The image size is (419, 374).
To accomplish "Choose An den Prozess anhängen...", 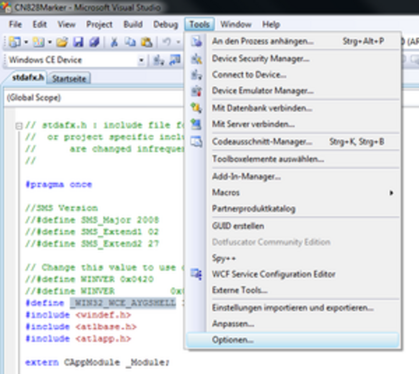I will (293, 41).
